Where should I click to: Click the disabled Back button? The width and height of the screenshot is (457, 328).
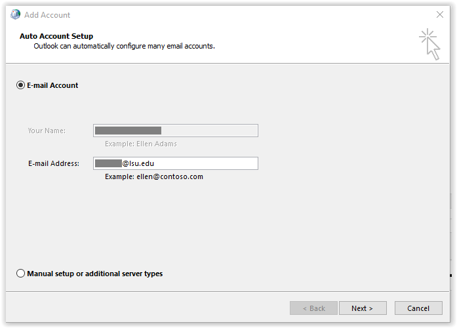(x=313, y=308)
